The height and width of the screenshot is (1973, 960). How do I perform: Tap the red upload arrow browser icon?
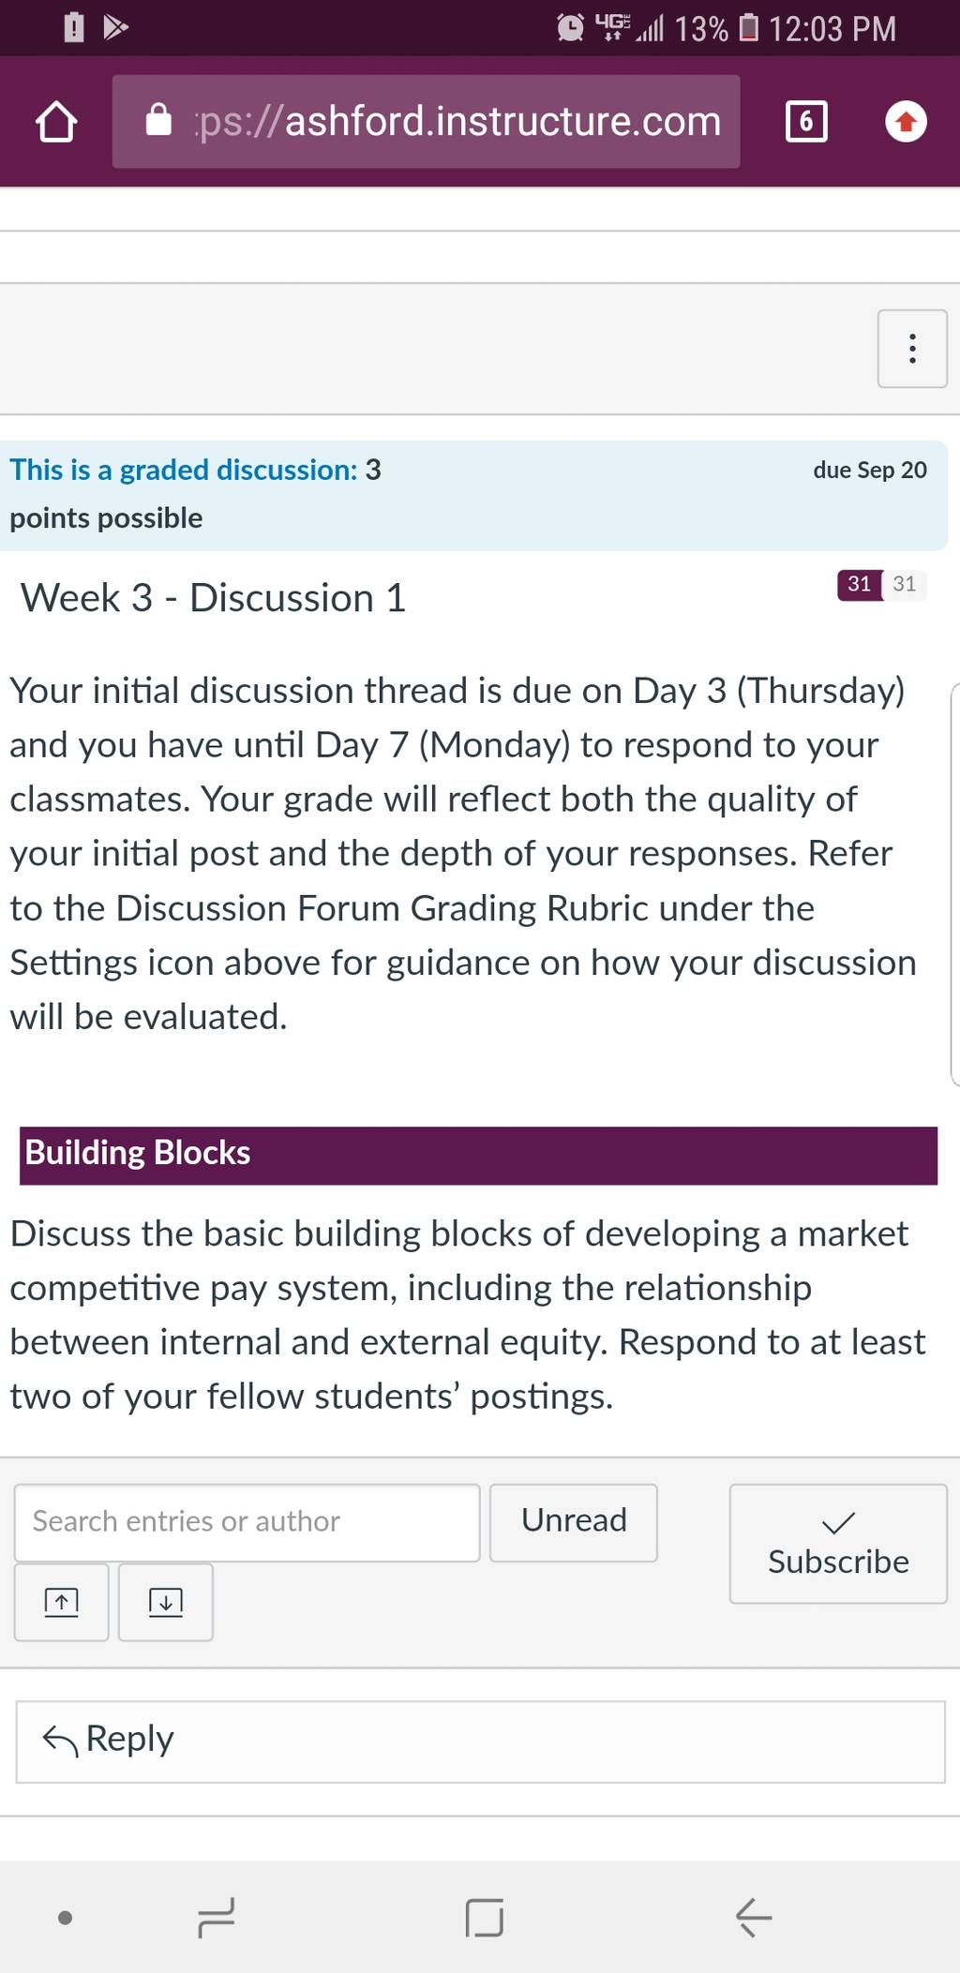(906, 122)
